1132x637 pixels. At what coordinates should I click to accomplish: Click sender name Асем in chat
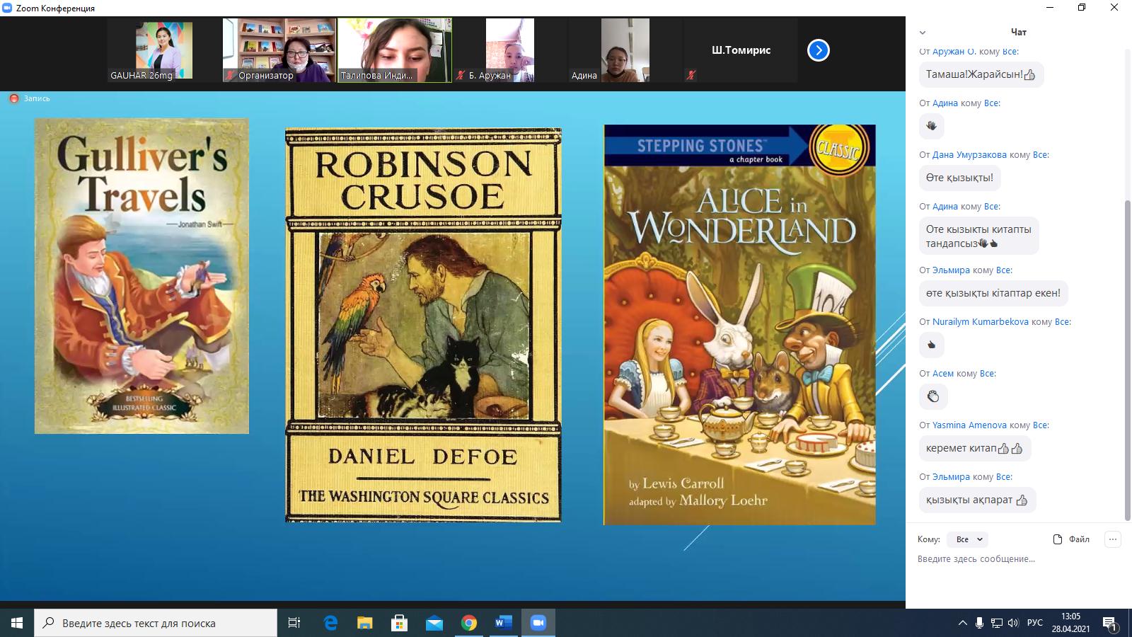click(942, 373)
